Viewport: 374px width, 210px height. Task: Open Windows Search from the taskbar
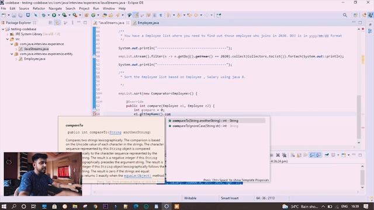[14, 206]
